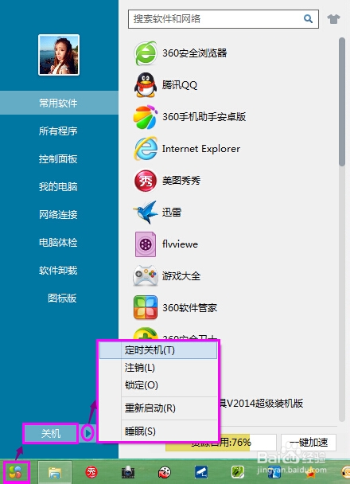
Task: Open 美图秀秀 in the software list
Action: pos(167,180)
